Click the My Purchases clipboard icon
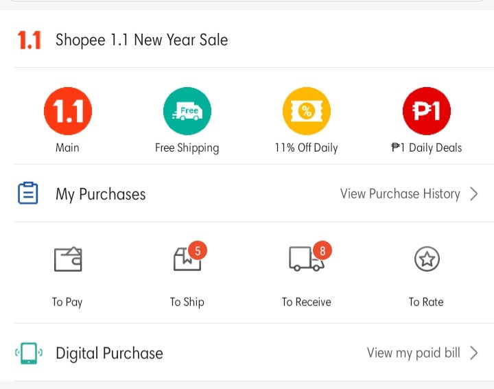The width and height of the screenshot is (494, 389). point(28,193)
